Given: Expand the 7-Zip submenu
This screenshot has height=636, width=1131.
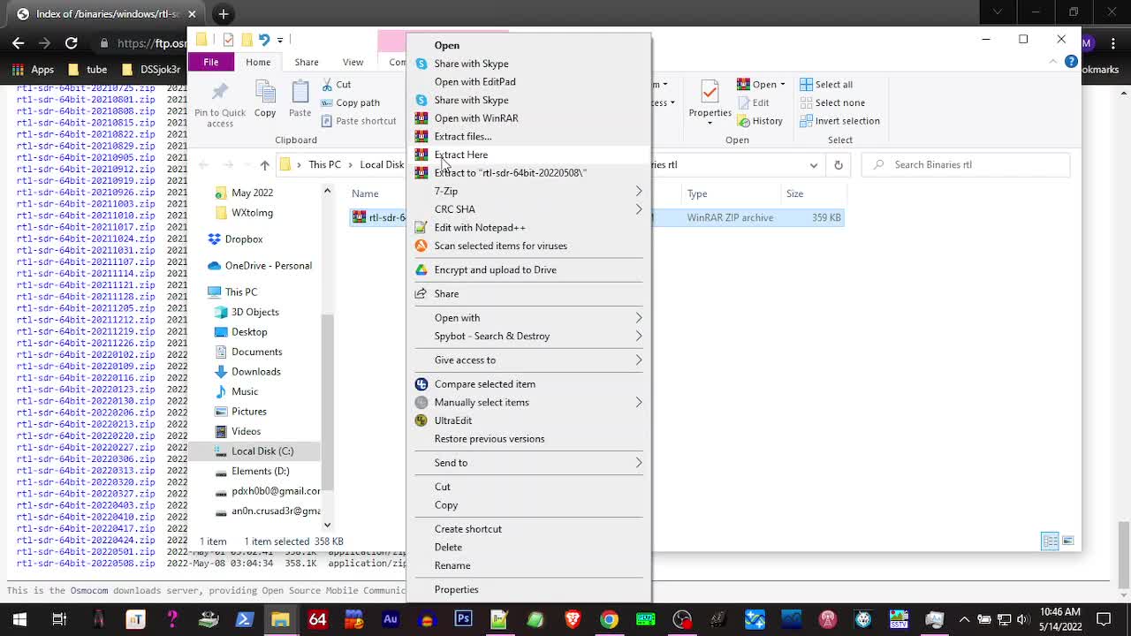Looking at the screenshot, I should coord(446,191).
